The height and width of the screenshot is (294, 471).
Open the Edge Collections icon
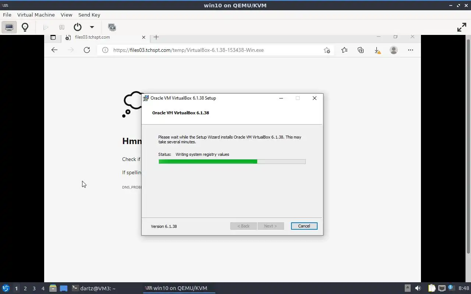click(361, 50)
